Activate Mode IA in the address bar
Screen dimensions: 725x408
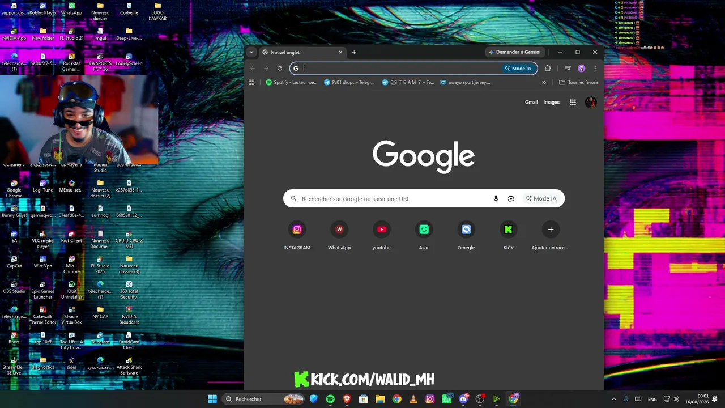pos(518,69)
